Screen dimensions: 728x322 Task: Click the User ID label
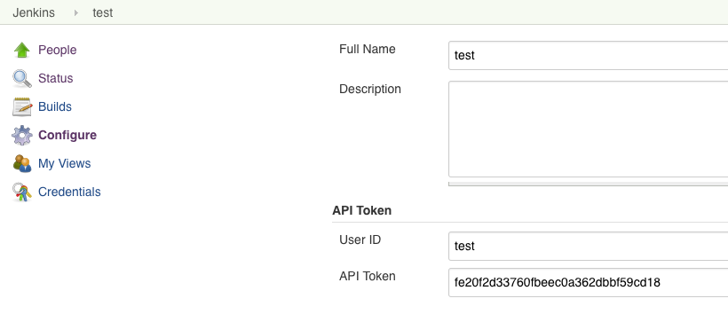tap(360, 240)
